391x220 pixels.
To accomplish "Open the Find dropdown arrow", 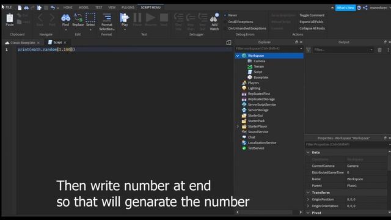I will (65, 30).
